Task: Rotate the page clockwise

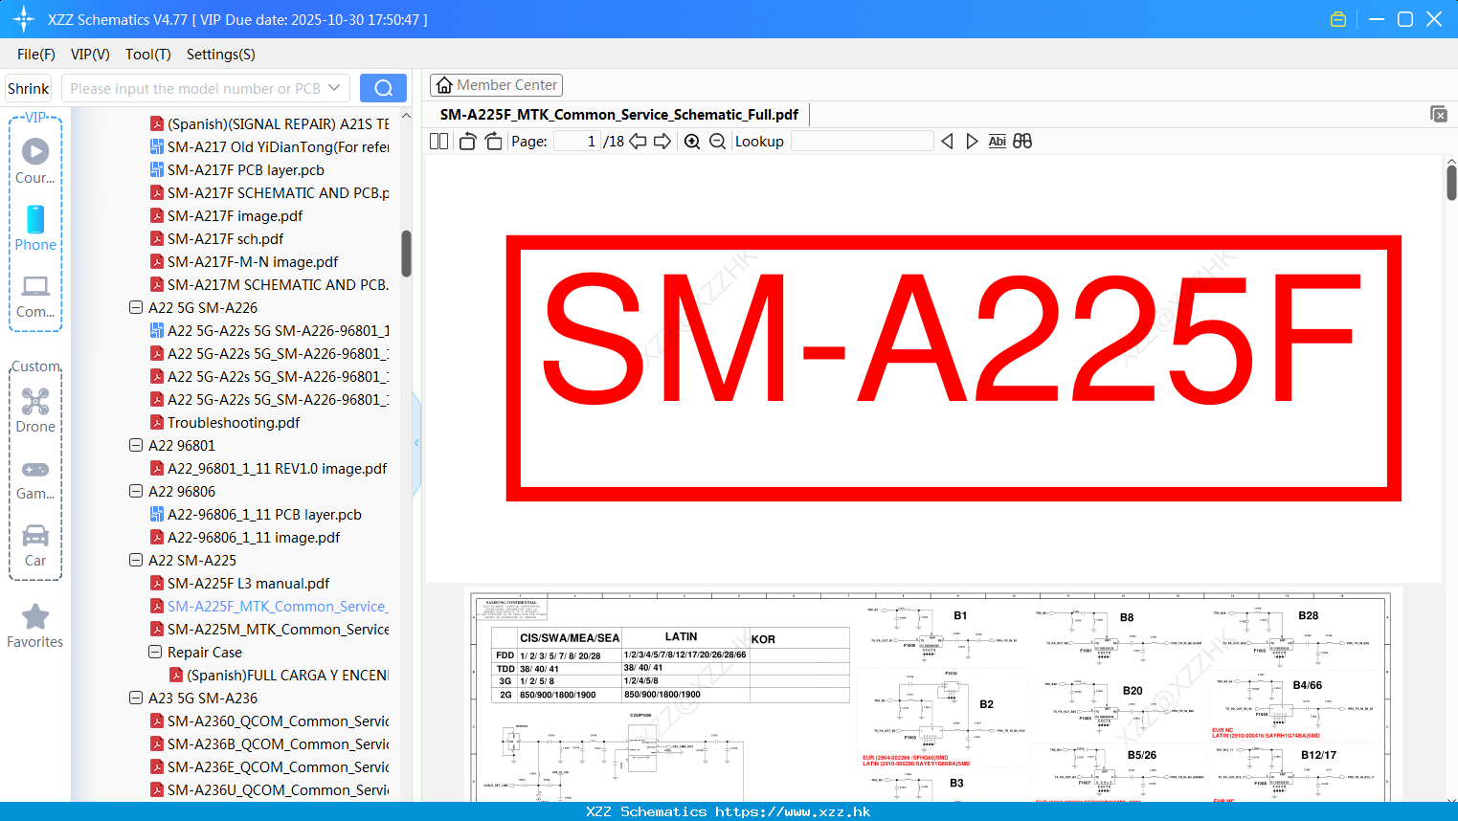Action: [x=493, y=141]
